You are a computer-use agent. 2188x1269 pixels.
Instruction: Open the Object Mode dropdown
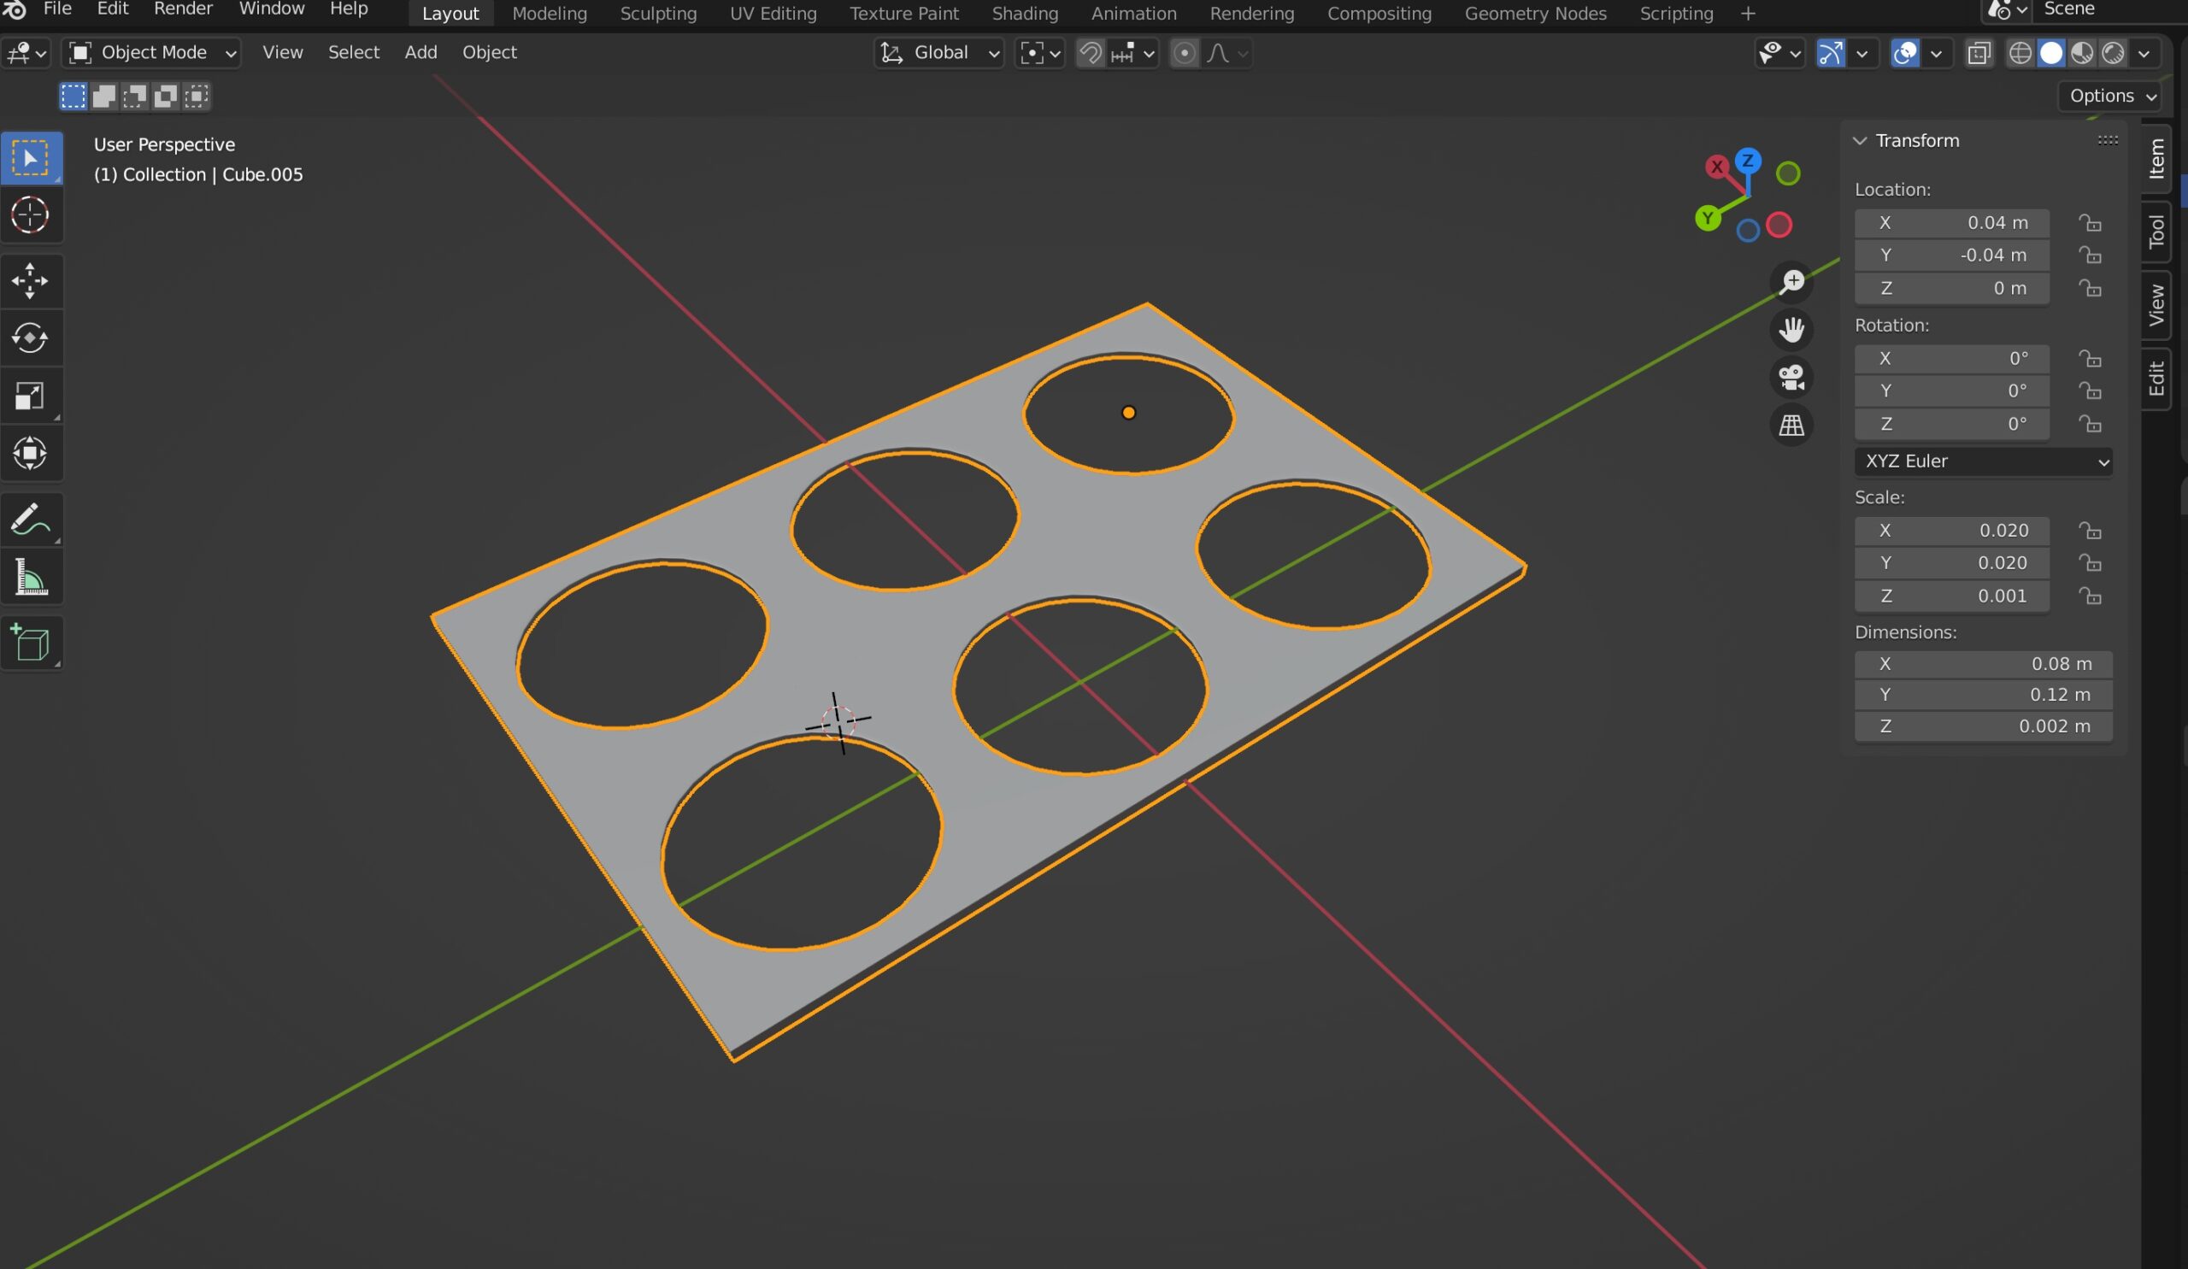pyautogui.click(x=152, y=53)
